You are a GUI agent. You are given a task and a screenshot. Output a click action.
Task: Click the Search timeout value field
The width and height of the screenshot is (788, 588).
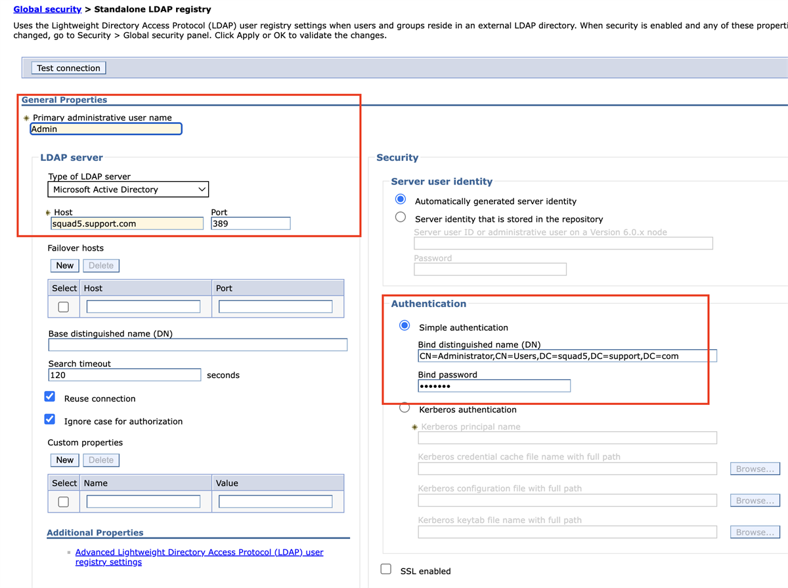coord(124,374)
